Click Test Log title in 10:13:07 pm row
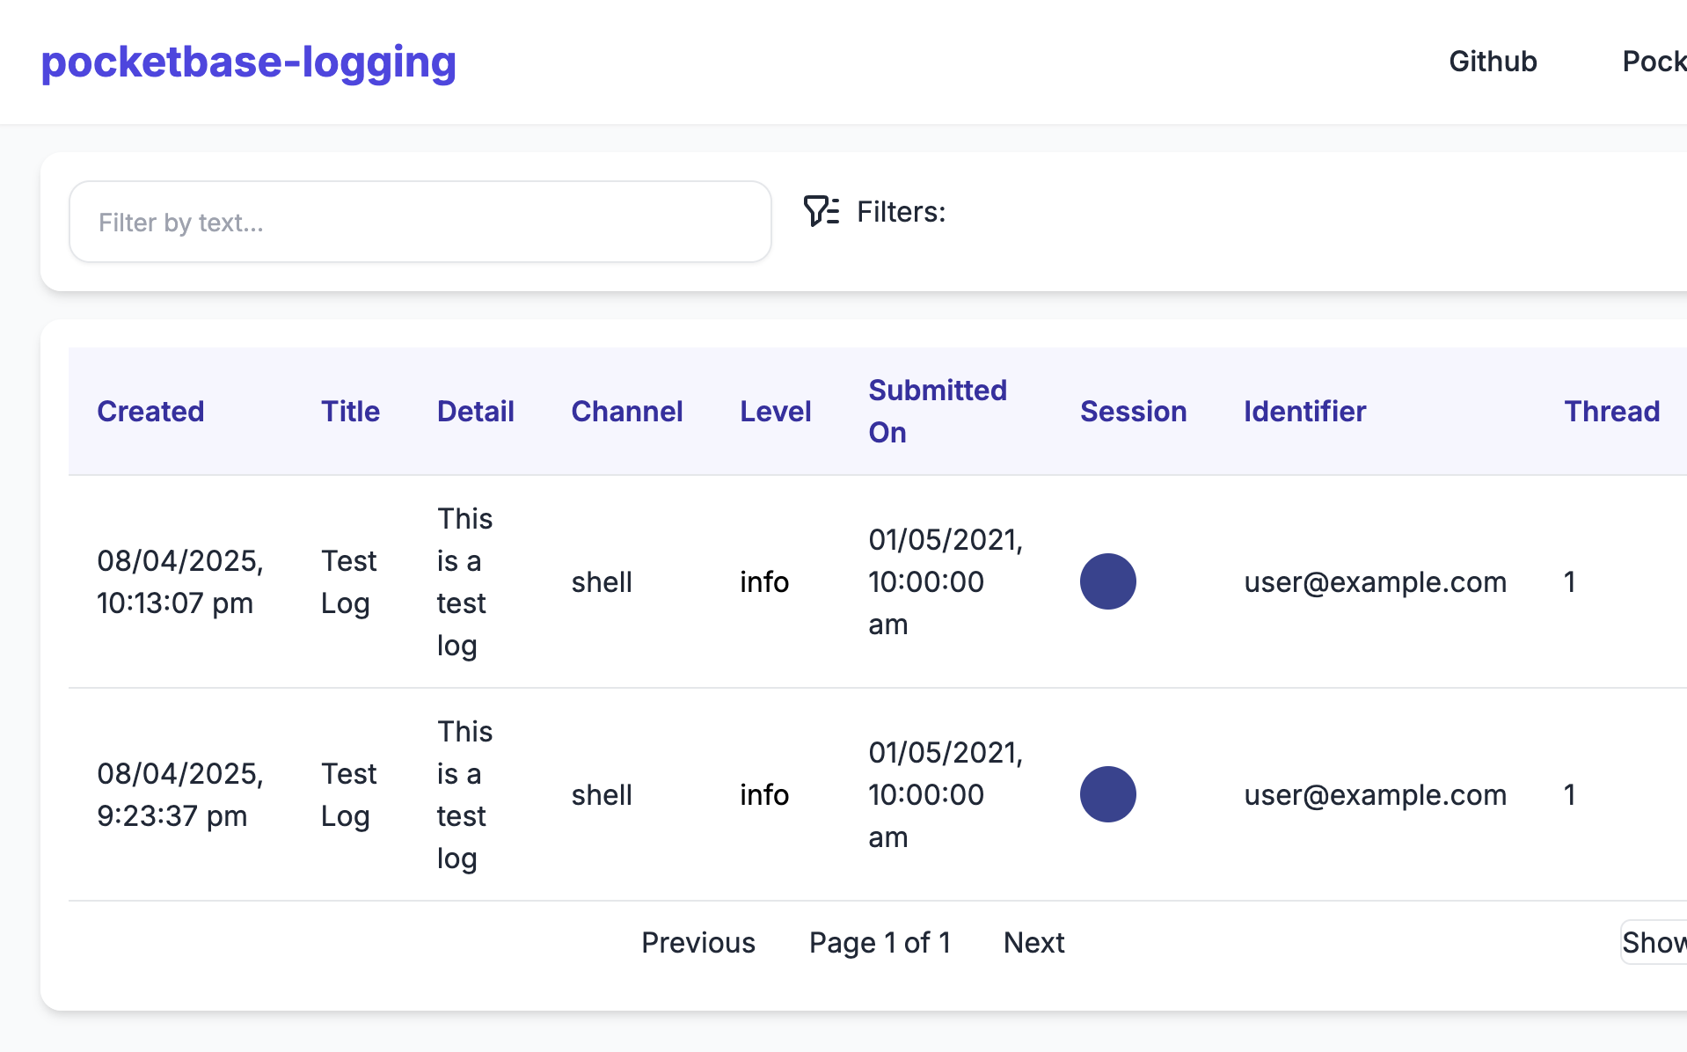The height and width of the screenshot is (1052, 1687). coord(349,581)
